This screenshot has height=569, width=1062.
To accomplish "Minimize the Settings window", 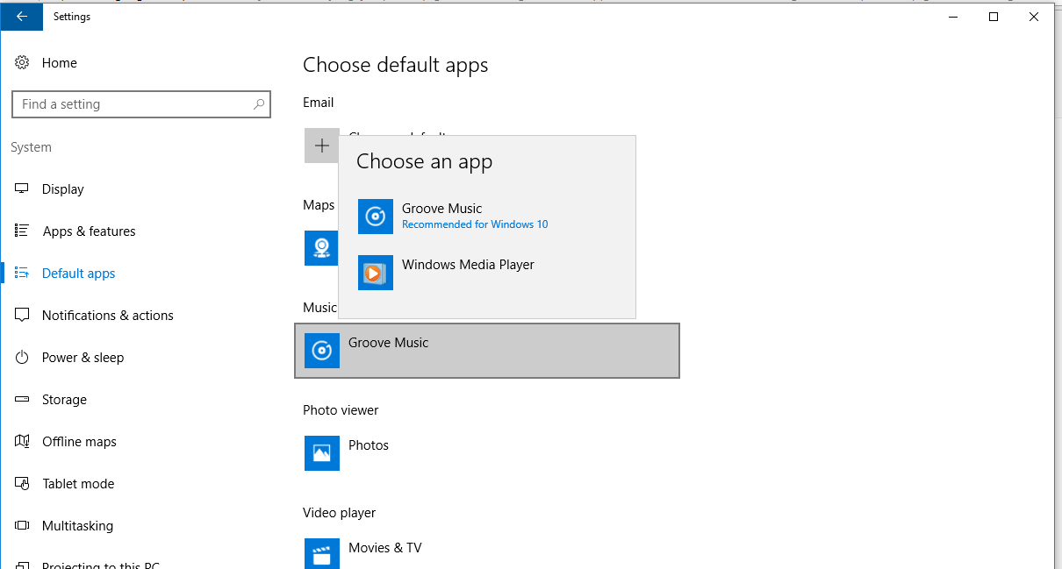I will pyautogui.click(x=953, y=17).
